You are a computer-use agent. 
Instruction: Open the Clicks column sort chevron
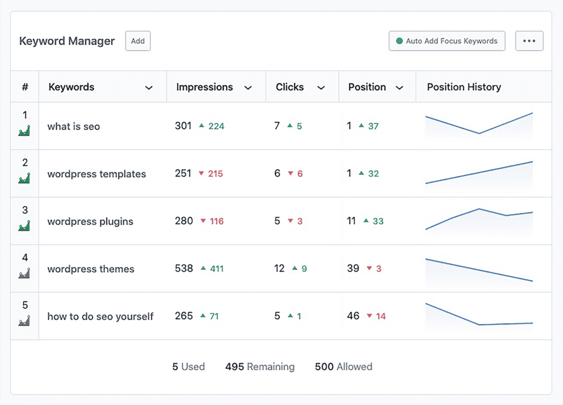tap(321, 87)
